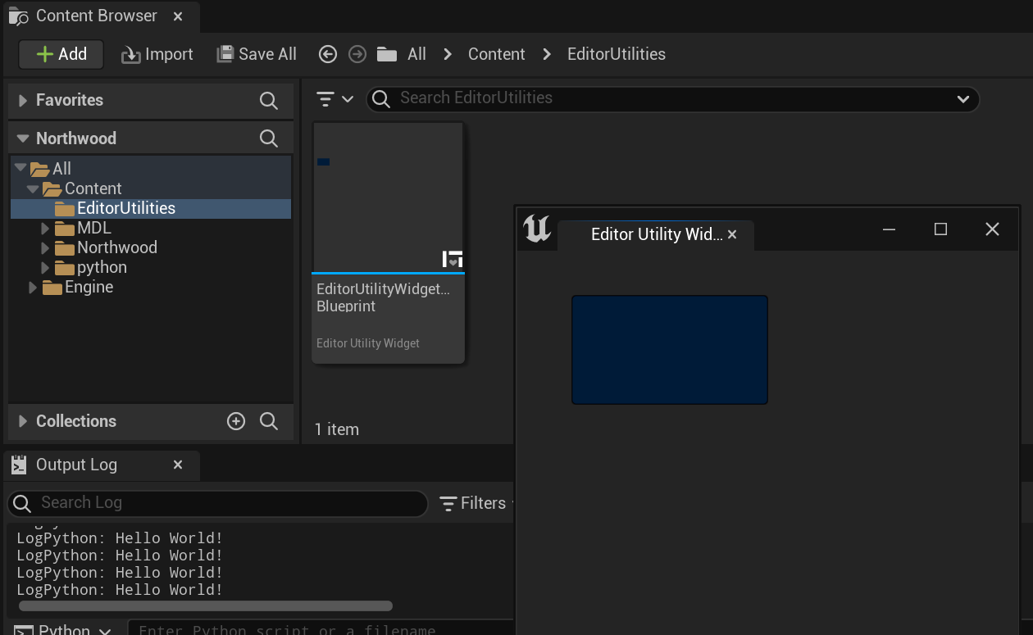
Task: Add a new collection with the plus icon
Action: click(x=236, y=421)
